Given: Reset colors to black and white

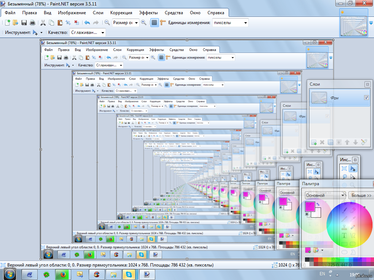Looking at the screenshot, I should pos(308,215).
